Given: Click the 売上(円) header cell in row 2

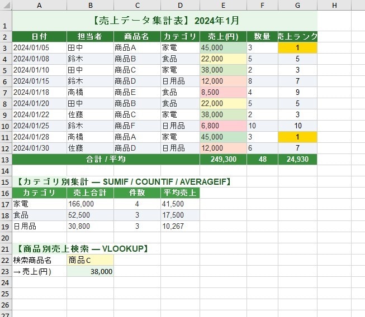Looking at the screenshot, I should (x=223, y=36).
